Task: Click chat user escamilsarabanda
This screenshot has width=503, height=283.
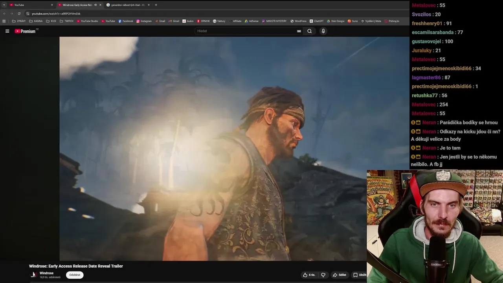Action: [433, 32]
